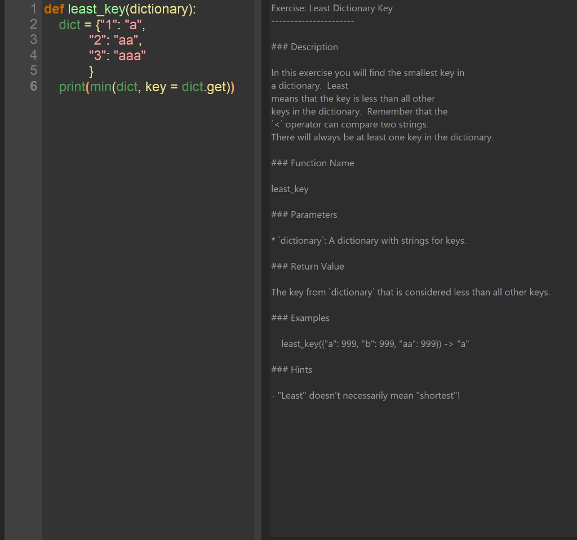
Task: Click line number 5 in the gutter
Action: pyautogui.click(x=33, y=70)
